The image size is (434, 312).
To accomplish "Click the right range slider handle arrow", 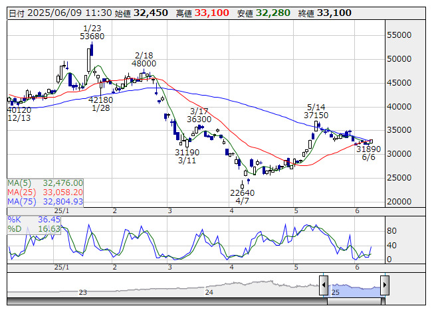I will [384, 286].
